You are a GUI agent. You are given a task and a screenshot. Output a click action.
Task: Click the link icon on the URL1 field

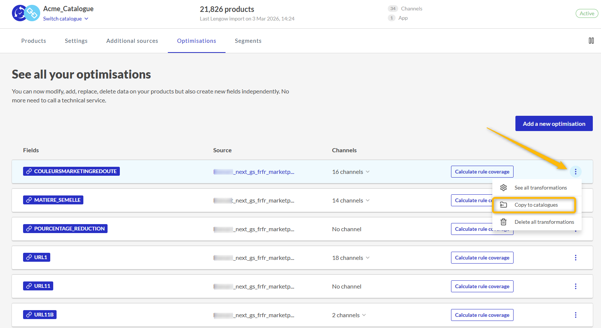point(29,257)
